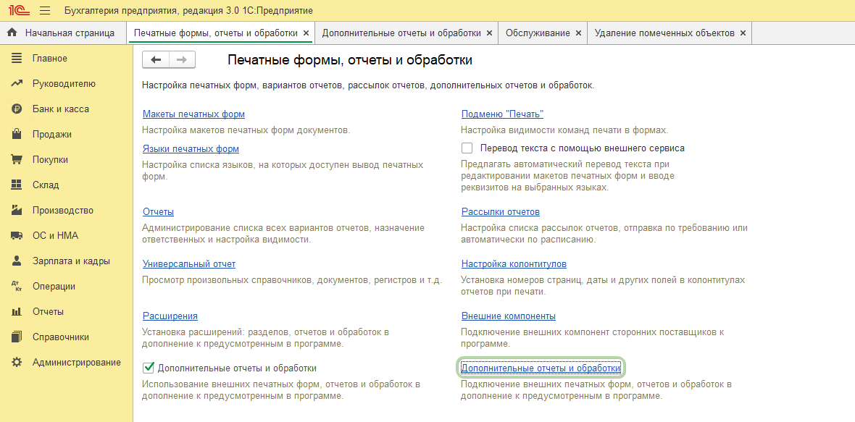
Task: Open Рассылки отчетов link
Action: pos(501,212)
